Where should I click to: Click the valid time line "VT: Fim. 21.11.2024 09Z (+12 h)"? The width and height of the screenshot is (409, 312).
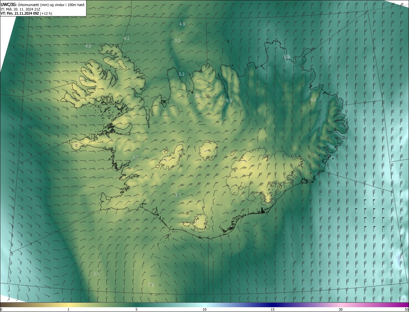[x=27, y=13]
